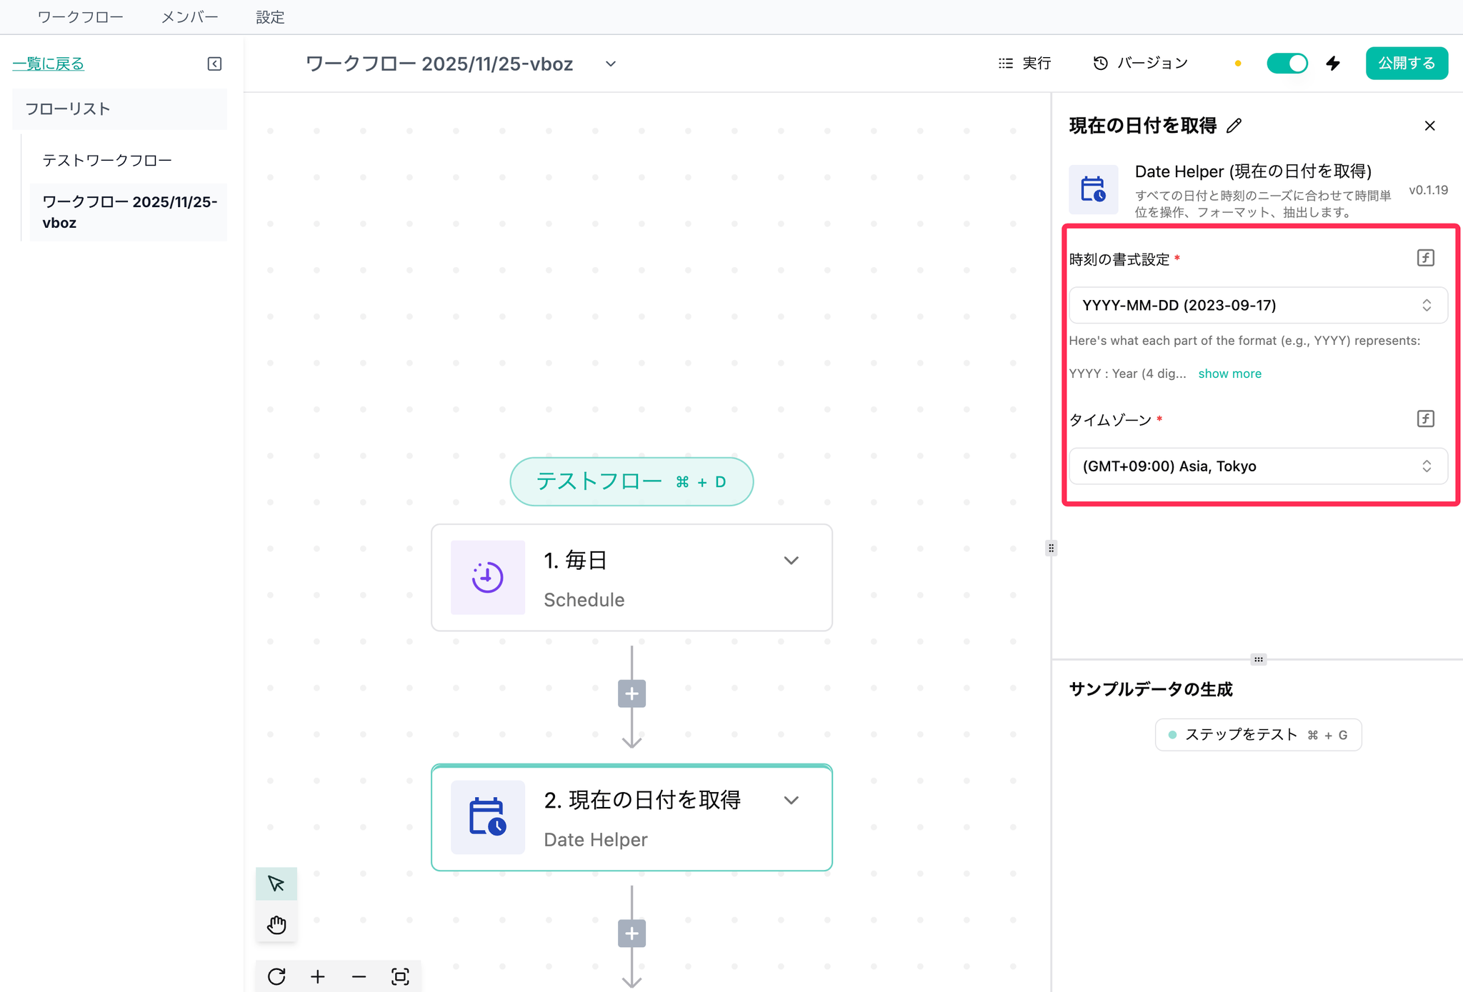Expand the workflow title chevron

click(611, 64)
